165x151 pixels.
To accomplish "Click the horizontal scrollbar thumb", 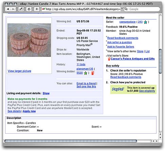I will 71,141.
